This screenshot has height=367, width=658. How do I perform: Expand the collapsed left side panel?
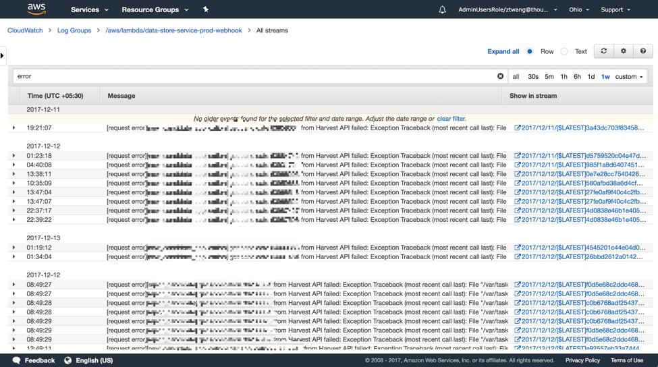pyautogui.click(x=3, y=55)
